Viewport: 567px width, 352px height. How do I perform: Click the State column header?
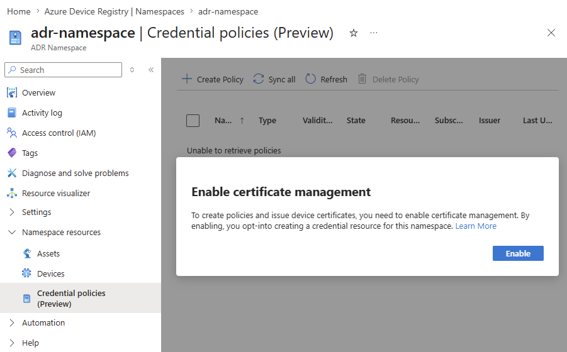tap(356, 121)
